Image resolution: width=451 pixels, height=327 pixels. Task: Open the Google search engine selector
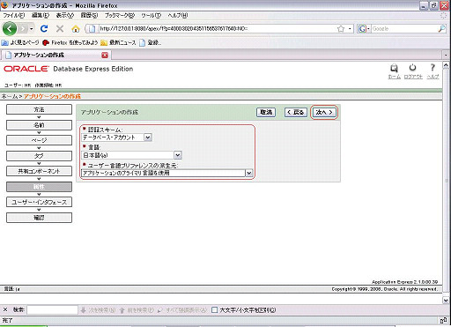[364, 29]
